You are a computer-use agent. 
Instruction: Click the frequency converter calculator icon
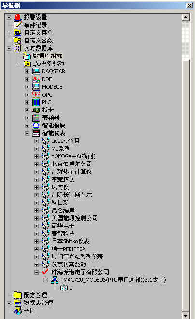click(x=36, y=118)
